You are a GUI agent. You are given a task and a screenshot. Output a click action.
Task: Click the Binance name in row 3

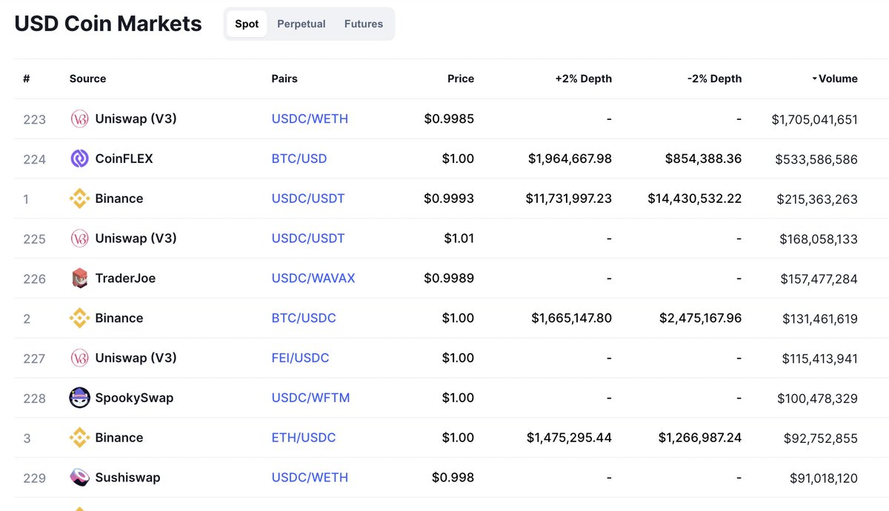click(x=119, y=438)
